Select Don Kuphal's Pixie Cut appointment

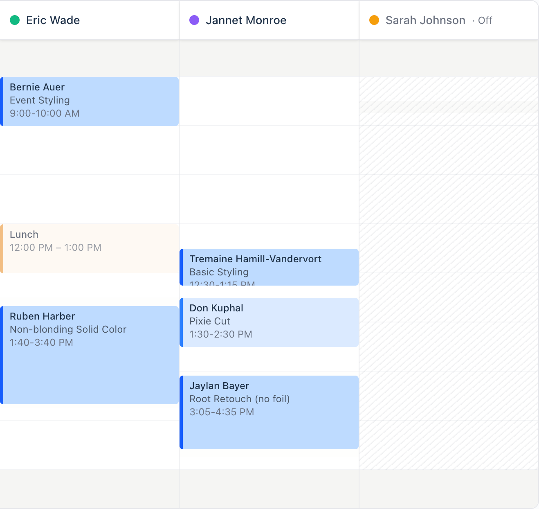click(x=269, y=322)
